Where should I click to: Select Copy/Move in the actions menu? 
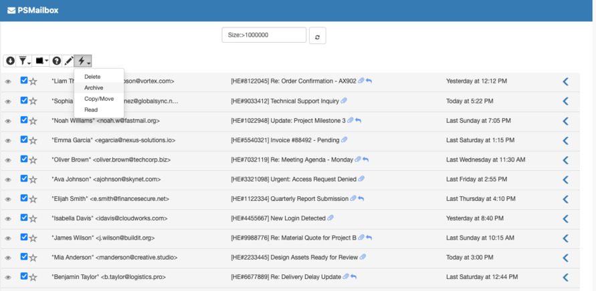click(99, 99)
